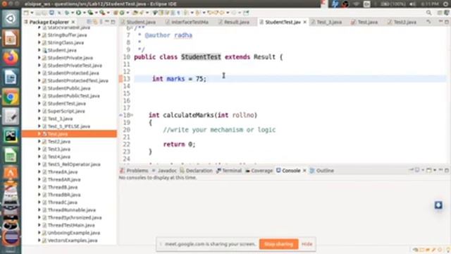Image resolution: width=451 pixels, height=254 pixels.
Task: Select ThreadRunnable.java in Package Explorer
Action: tap(72, 210)
